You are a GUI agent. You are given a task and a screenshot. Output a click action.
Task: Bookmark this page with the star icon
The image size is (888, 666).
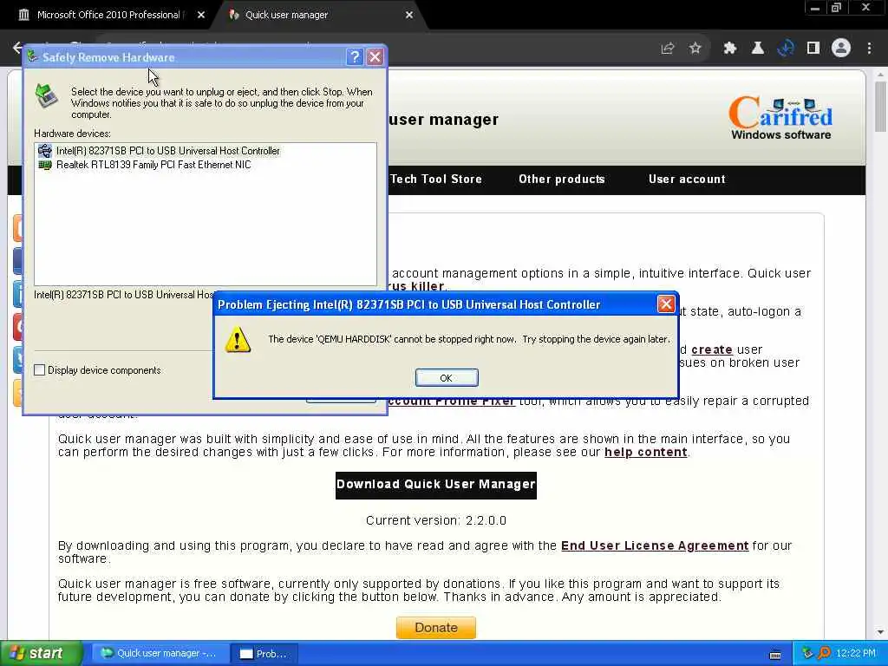point(695,49)
